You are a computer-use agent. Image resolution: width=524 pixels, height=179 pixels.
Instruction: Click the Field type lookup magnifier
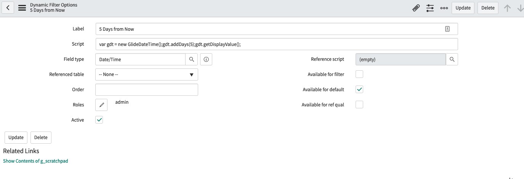[192, 59]
